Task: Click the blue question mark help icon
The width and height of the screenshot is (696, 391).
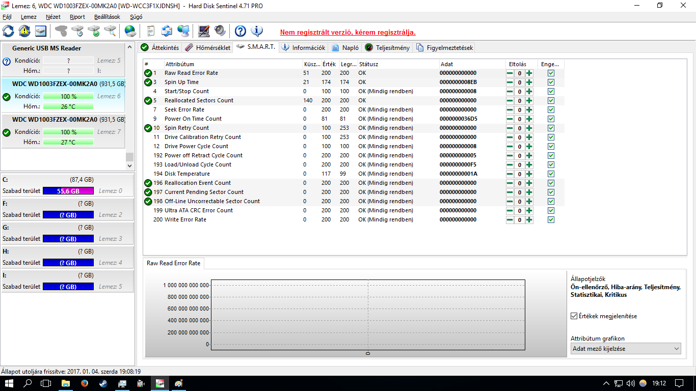Action: pos(240,31)
